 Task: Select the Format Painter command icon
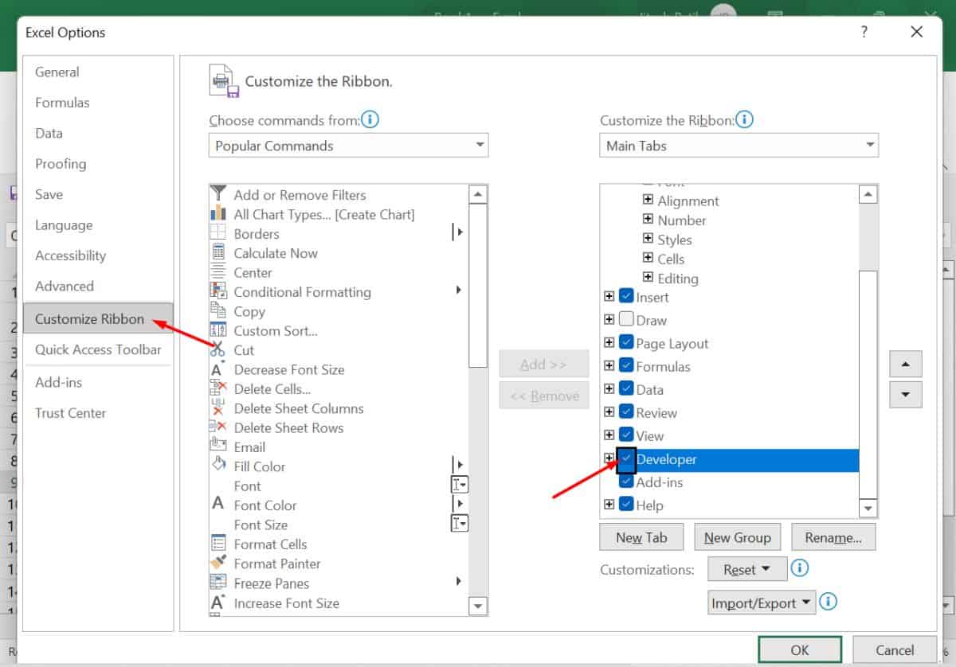[x=218, y=564]
